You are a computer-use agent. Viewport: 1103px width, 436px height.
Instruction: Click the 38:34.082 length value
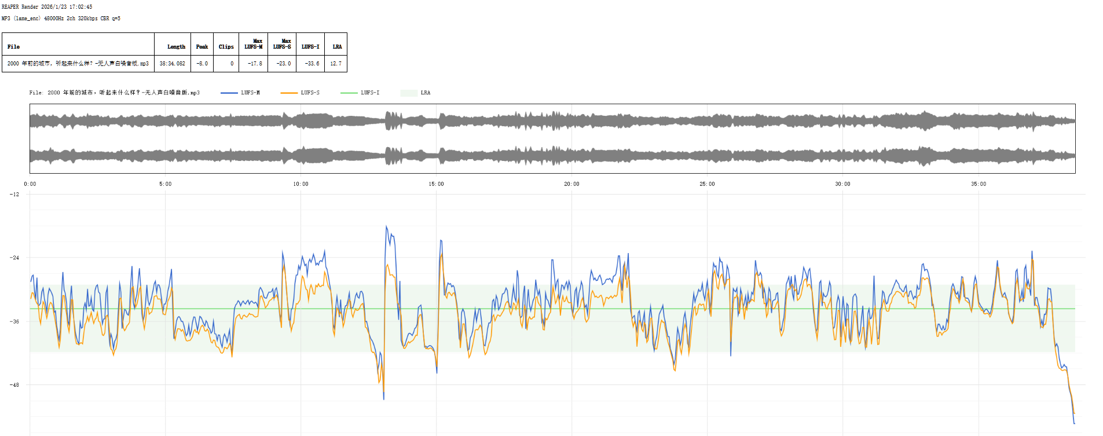pyautogui.click(x=173, y=64)
